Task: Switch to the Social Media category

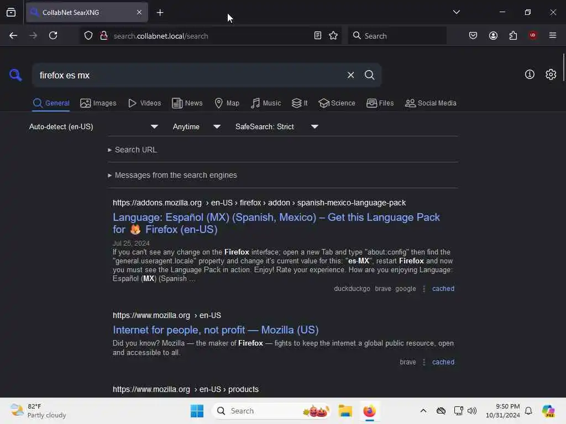Action: [431, 103]
